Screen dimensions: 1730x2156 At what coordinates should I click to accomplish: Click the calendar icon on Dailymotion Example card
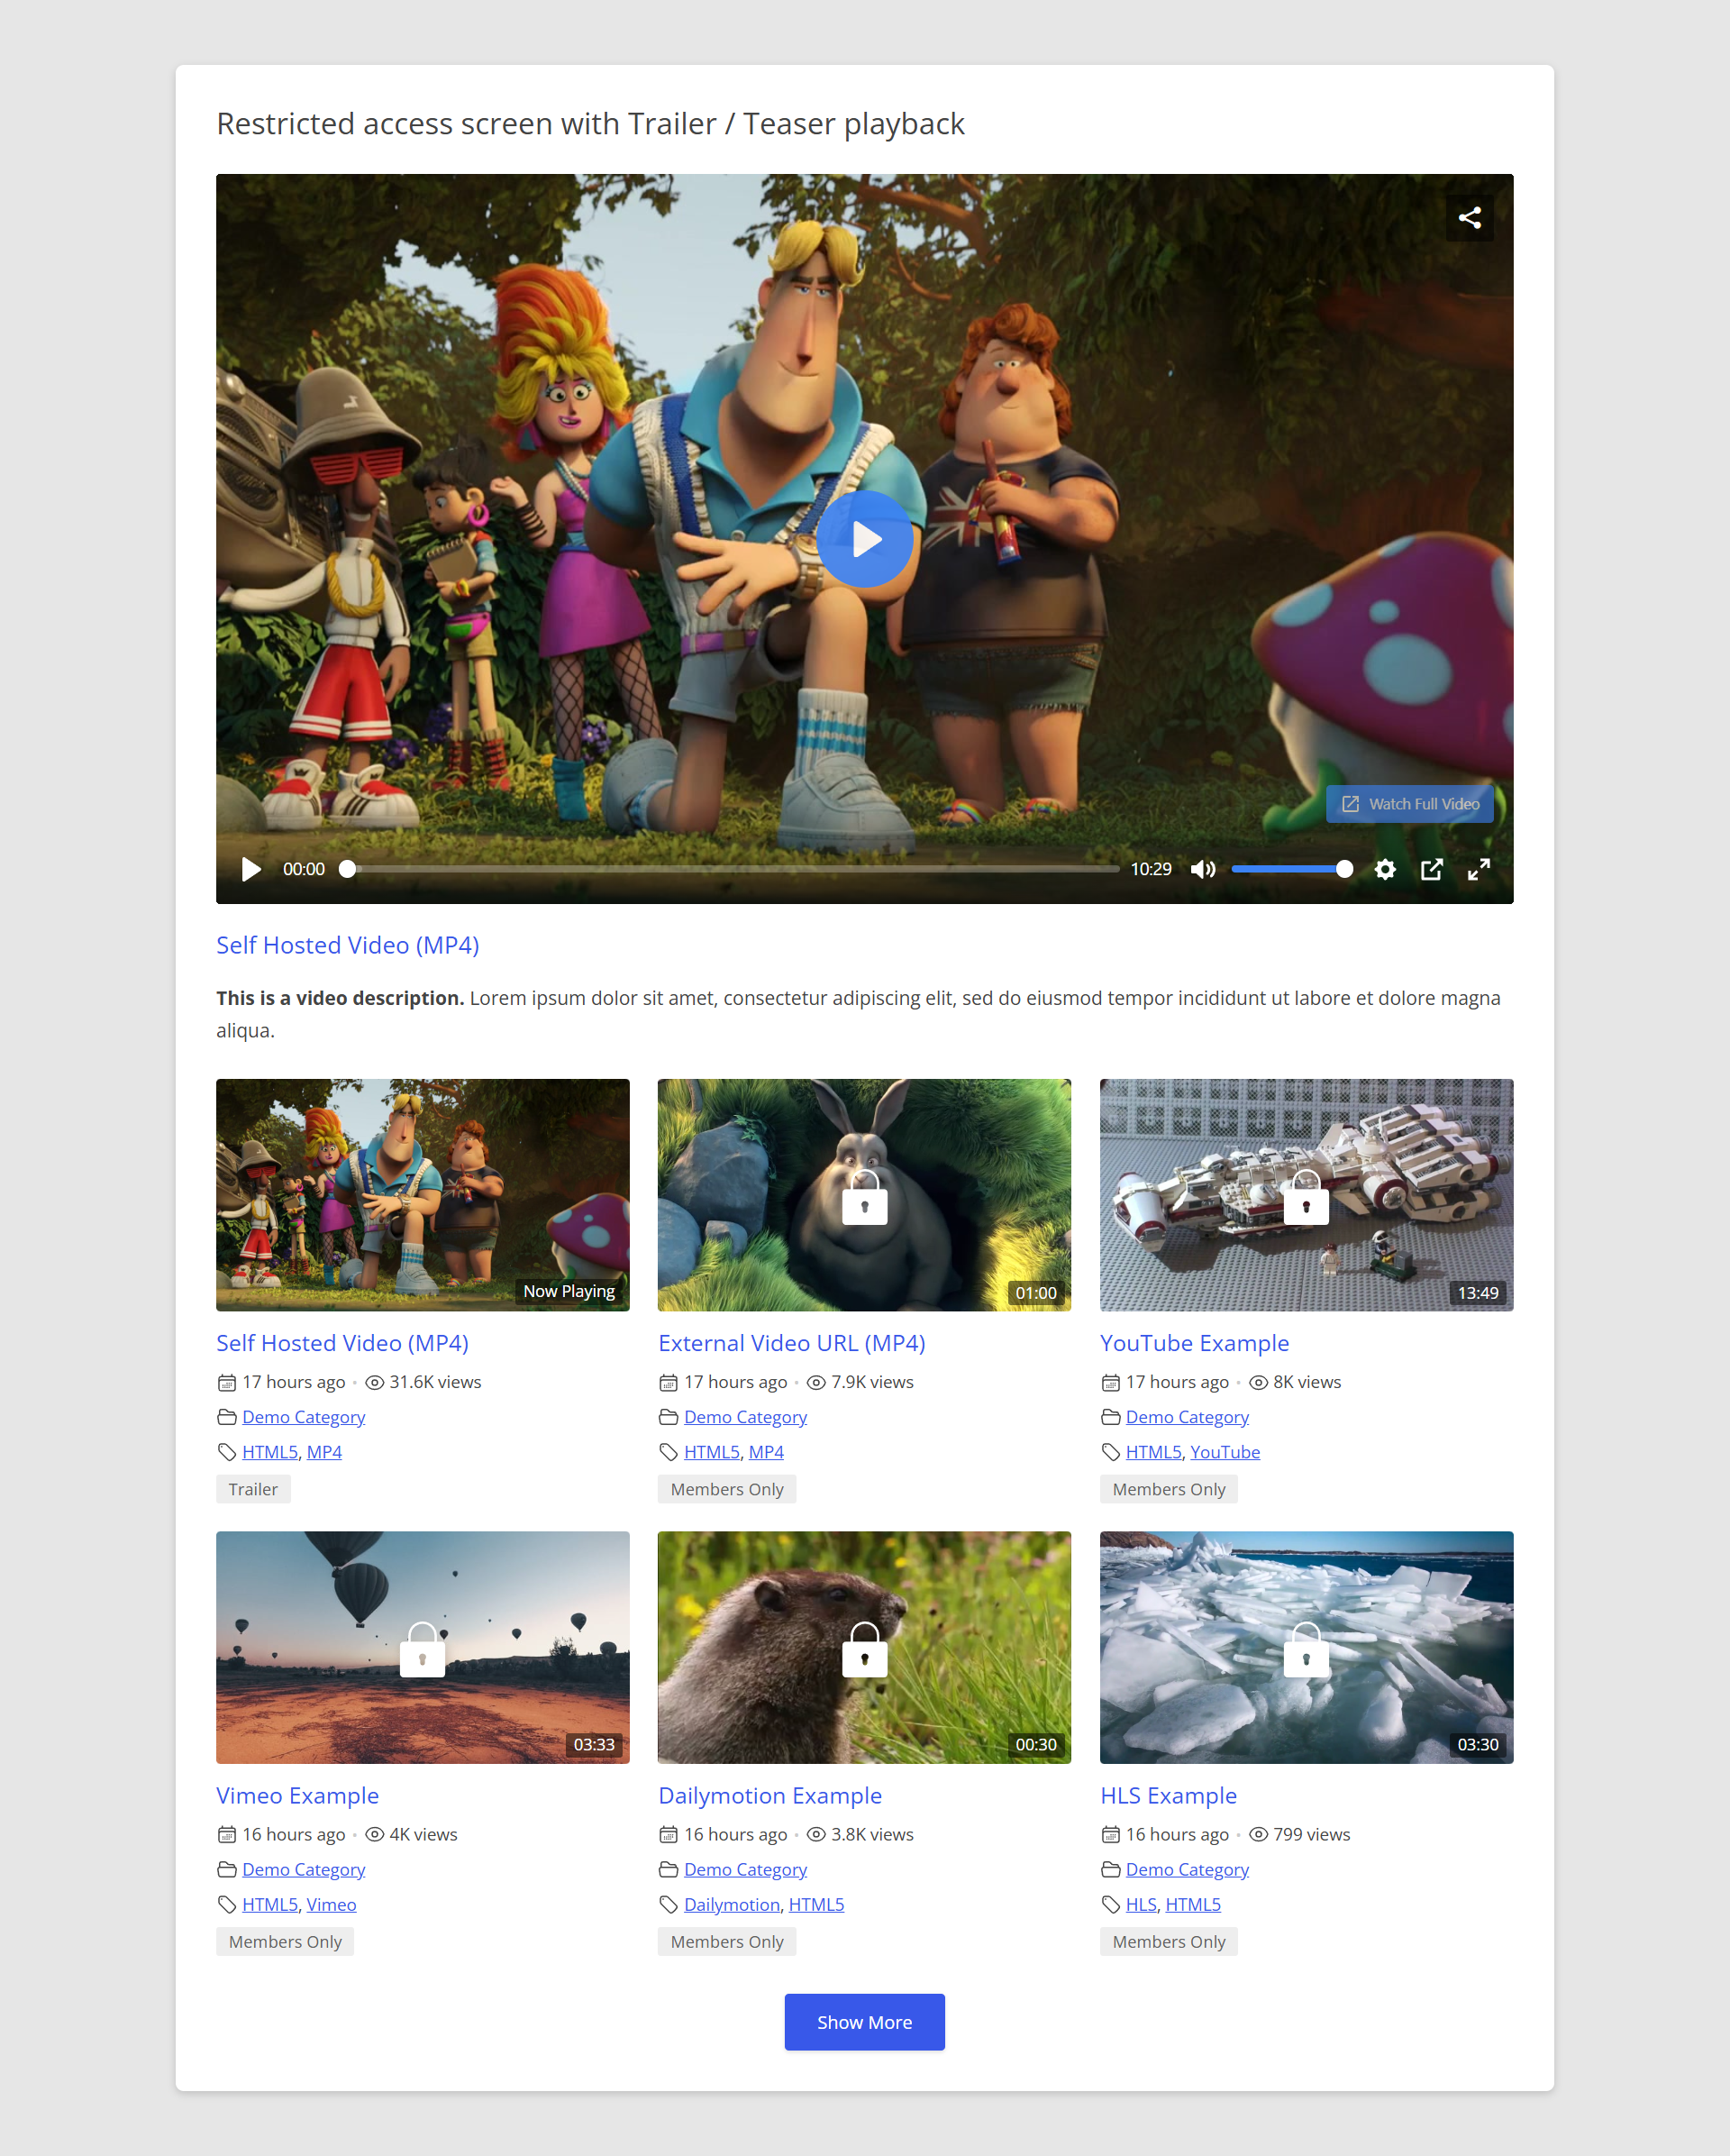[x=669, y=1834]
